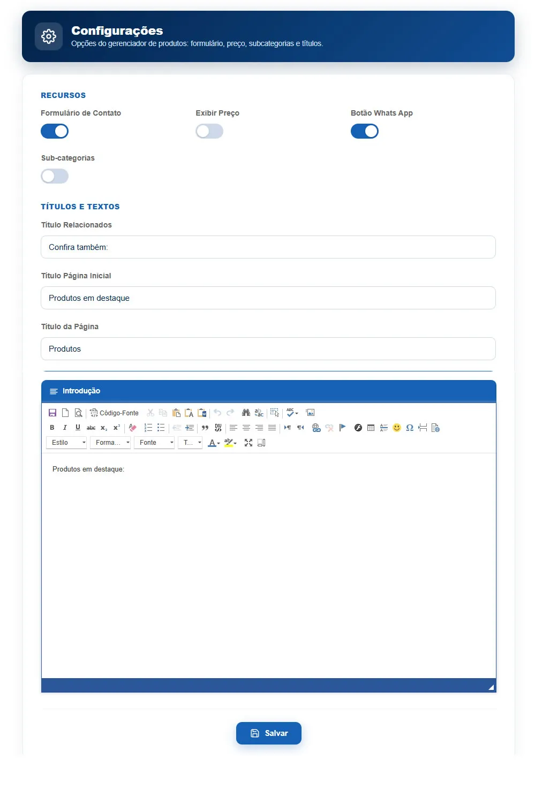The image size is (535, 790).
Task: Click inside the Introdução editor text area
Action: tap(269, 566)
